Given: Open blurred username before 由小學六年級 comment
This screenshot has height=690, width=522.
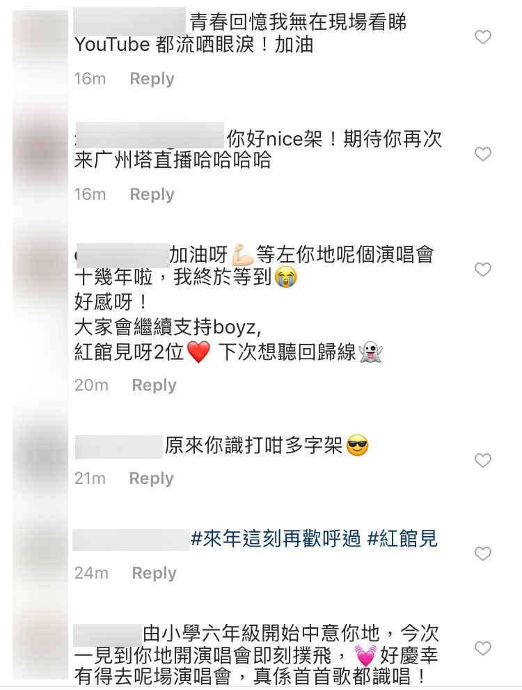Looking at the screenshot, I should pyautogui.click(x=107, y=635).
